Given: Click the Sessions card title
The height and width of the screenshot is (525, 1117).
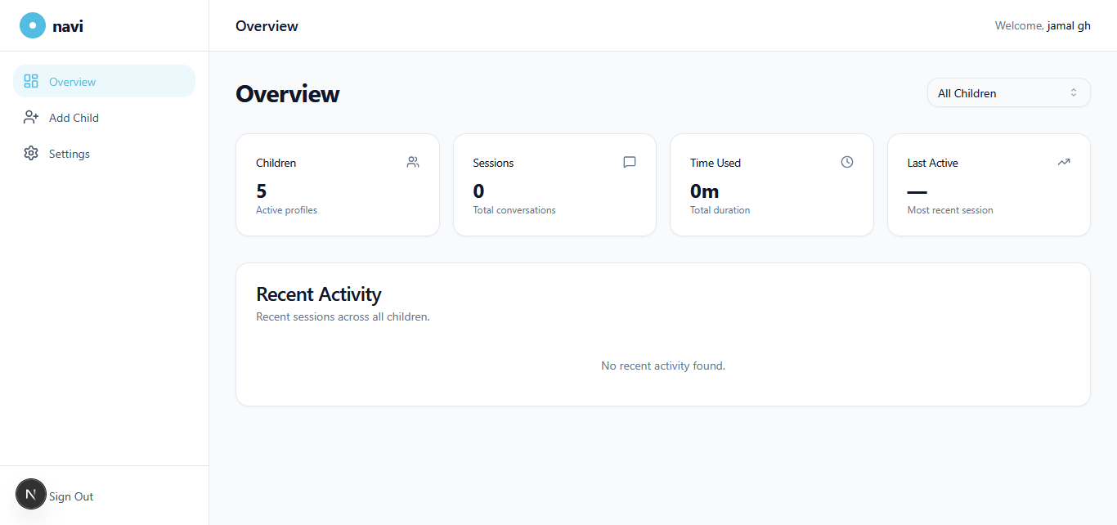Looking at the screenshot, I should 493,163.
